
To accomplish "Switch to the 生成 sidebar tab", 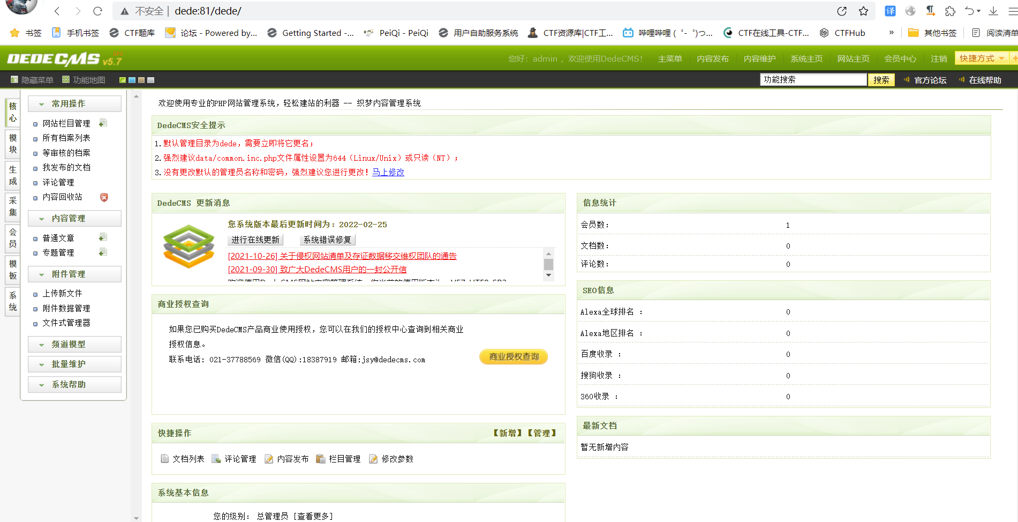I will click(13, 175).
